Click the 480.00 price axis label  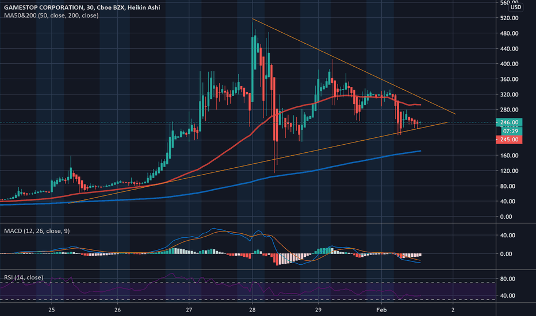(509, 33)
